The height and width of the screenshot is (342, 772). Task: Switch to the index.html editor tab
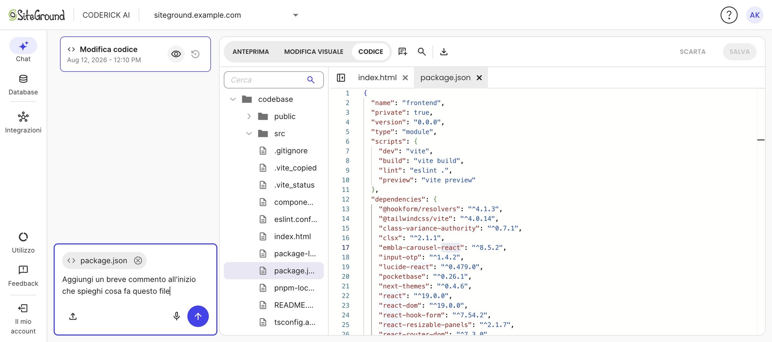[x=377, y=78]
